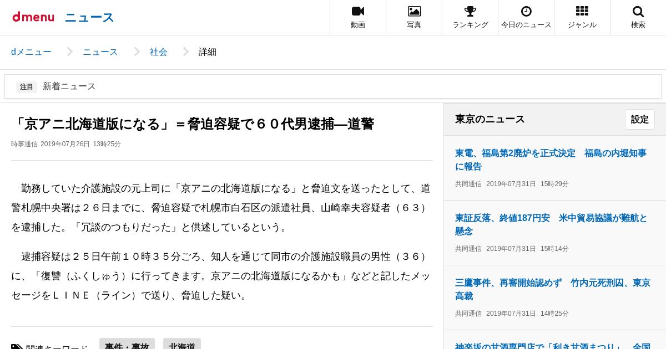Go to ニュース breadcrumb link
This screenshot has height=349, width=666.
click(x=100, y=52)
